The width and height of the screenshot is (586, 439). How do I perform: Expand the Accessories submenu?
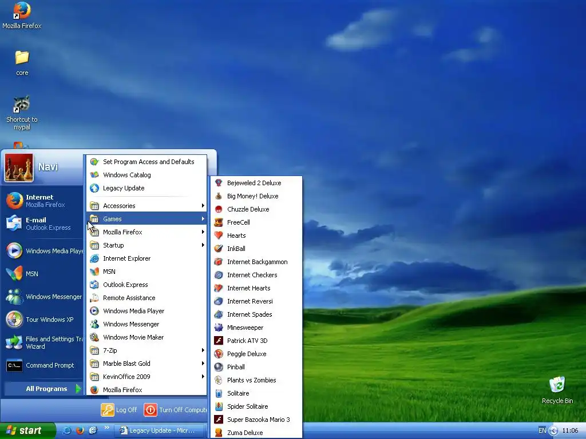pos(147,206)
